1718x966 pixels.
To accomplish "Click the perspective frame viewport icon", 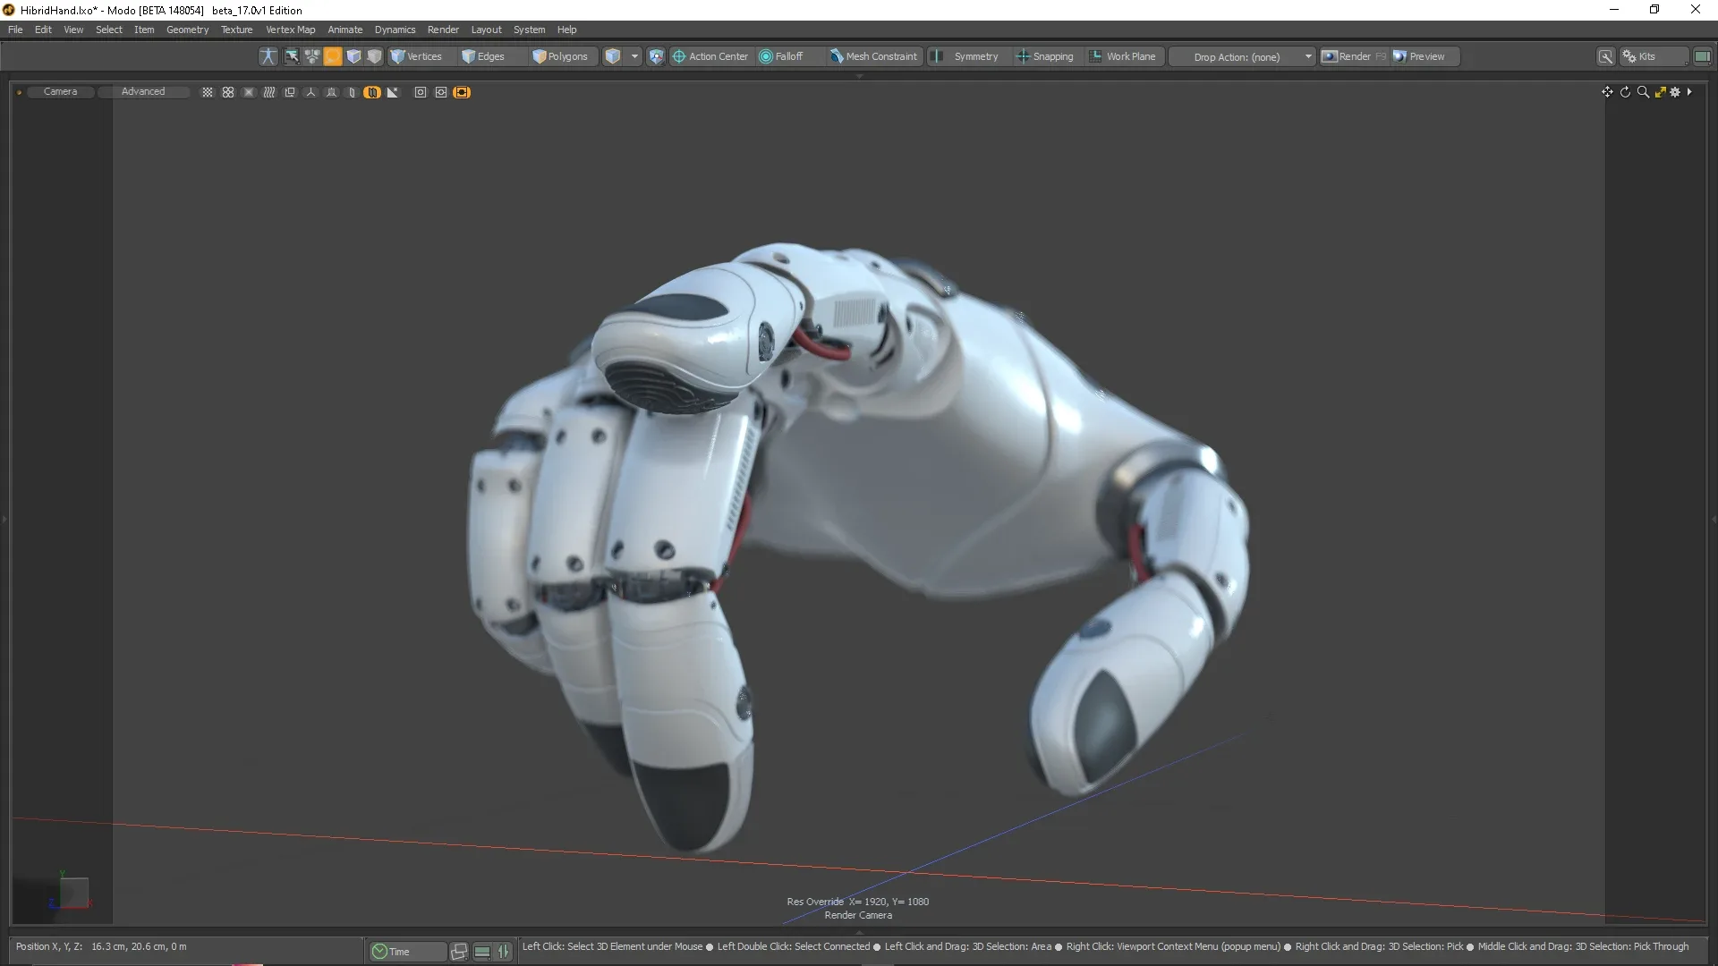I will 331,92.
